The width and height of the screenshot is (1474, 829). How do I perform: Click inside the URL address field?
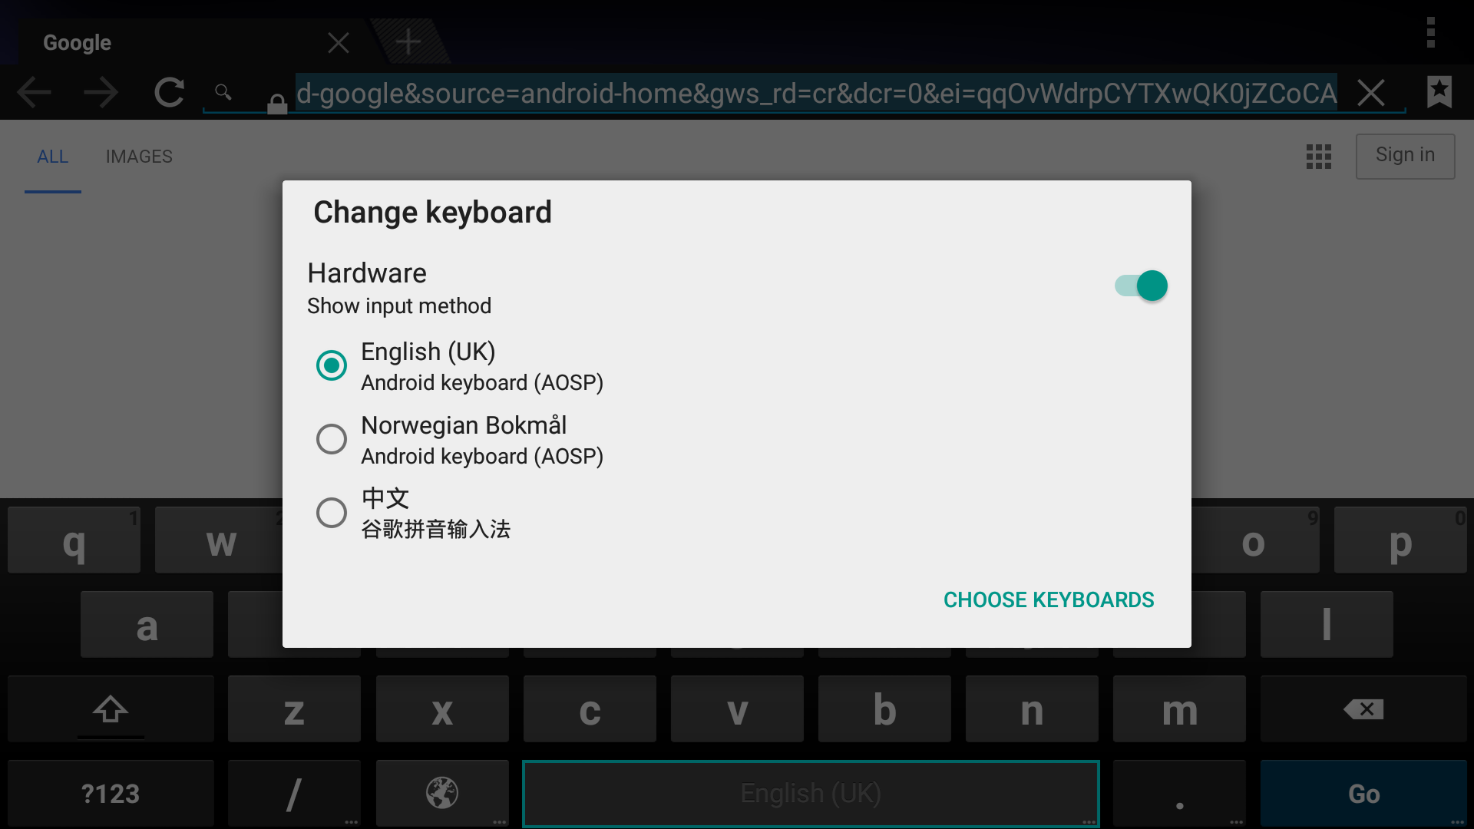[x=814, y=93]
